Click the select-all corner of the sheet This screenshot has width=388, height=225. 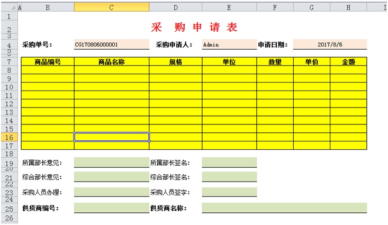tap(9, 7)
